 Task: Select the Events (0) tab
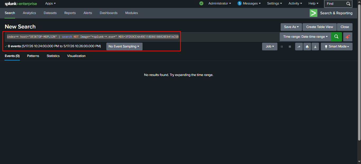click(x=12, y=56)
